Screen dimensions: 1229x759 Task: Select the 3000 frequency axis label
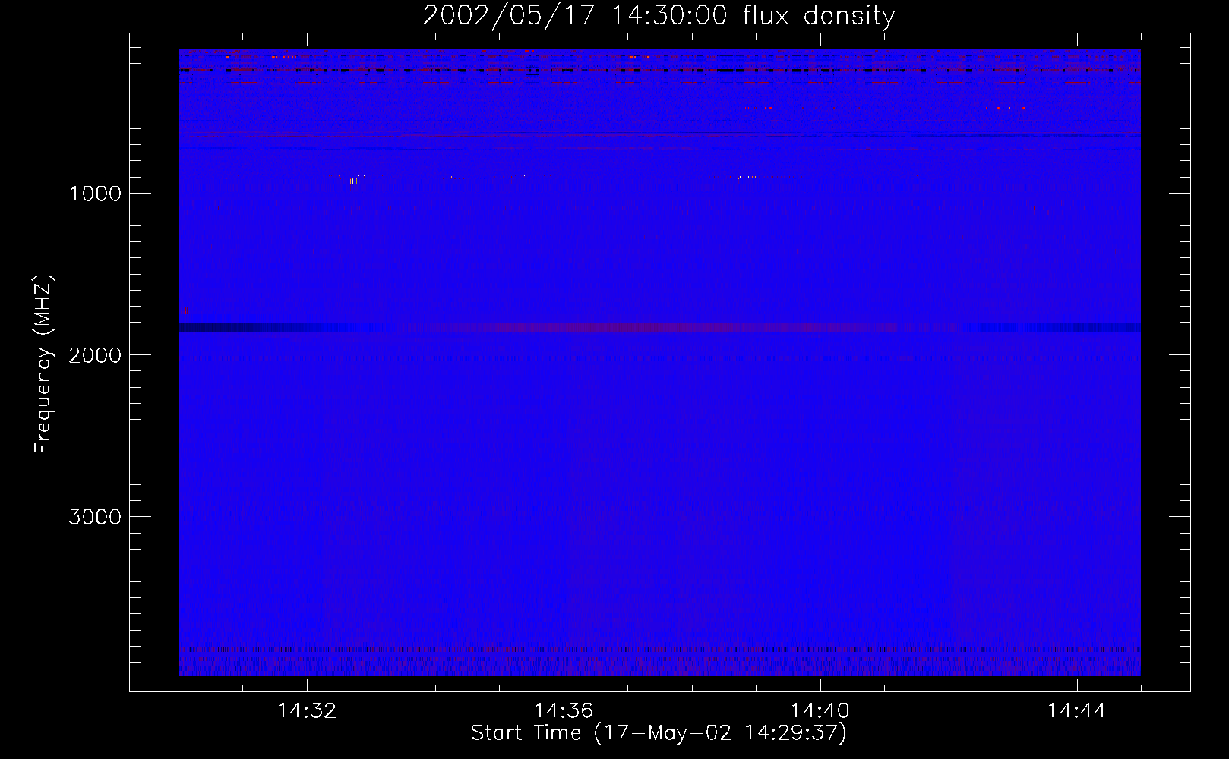pyautogui.click(x=95, y=517)
